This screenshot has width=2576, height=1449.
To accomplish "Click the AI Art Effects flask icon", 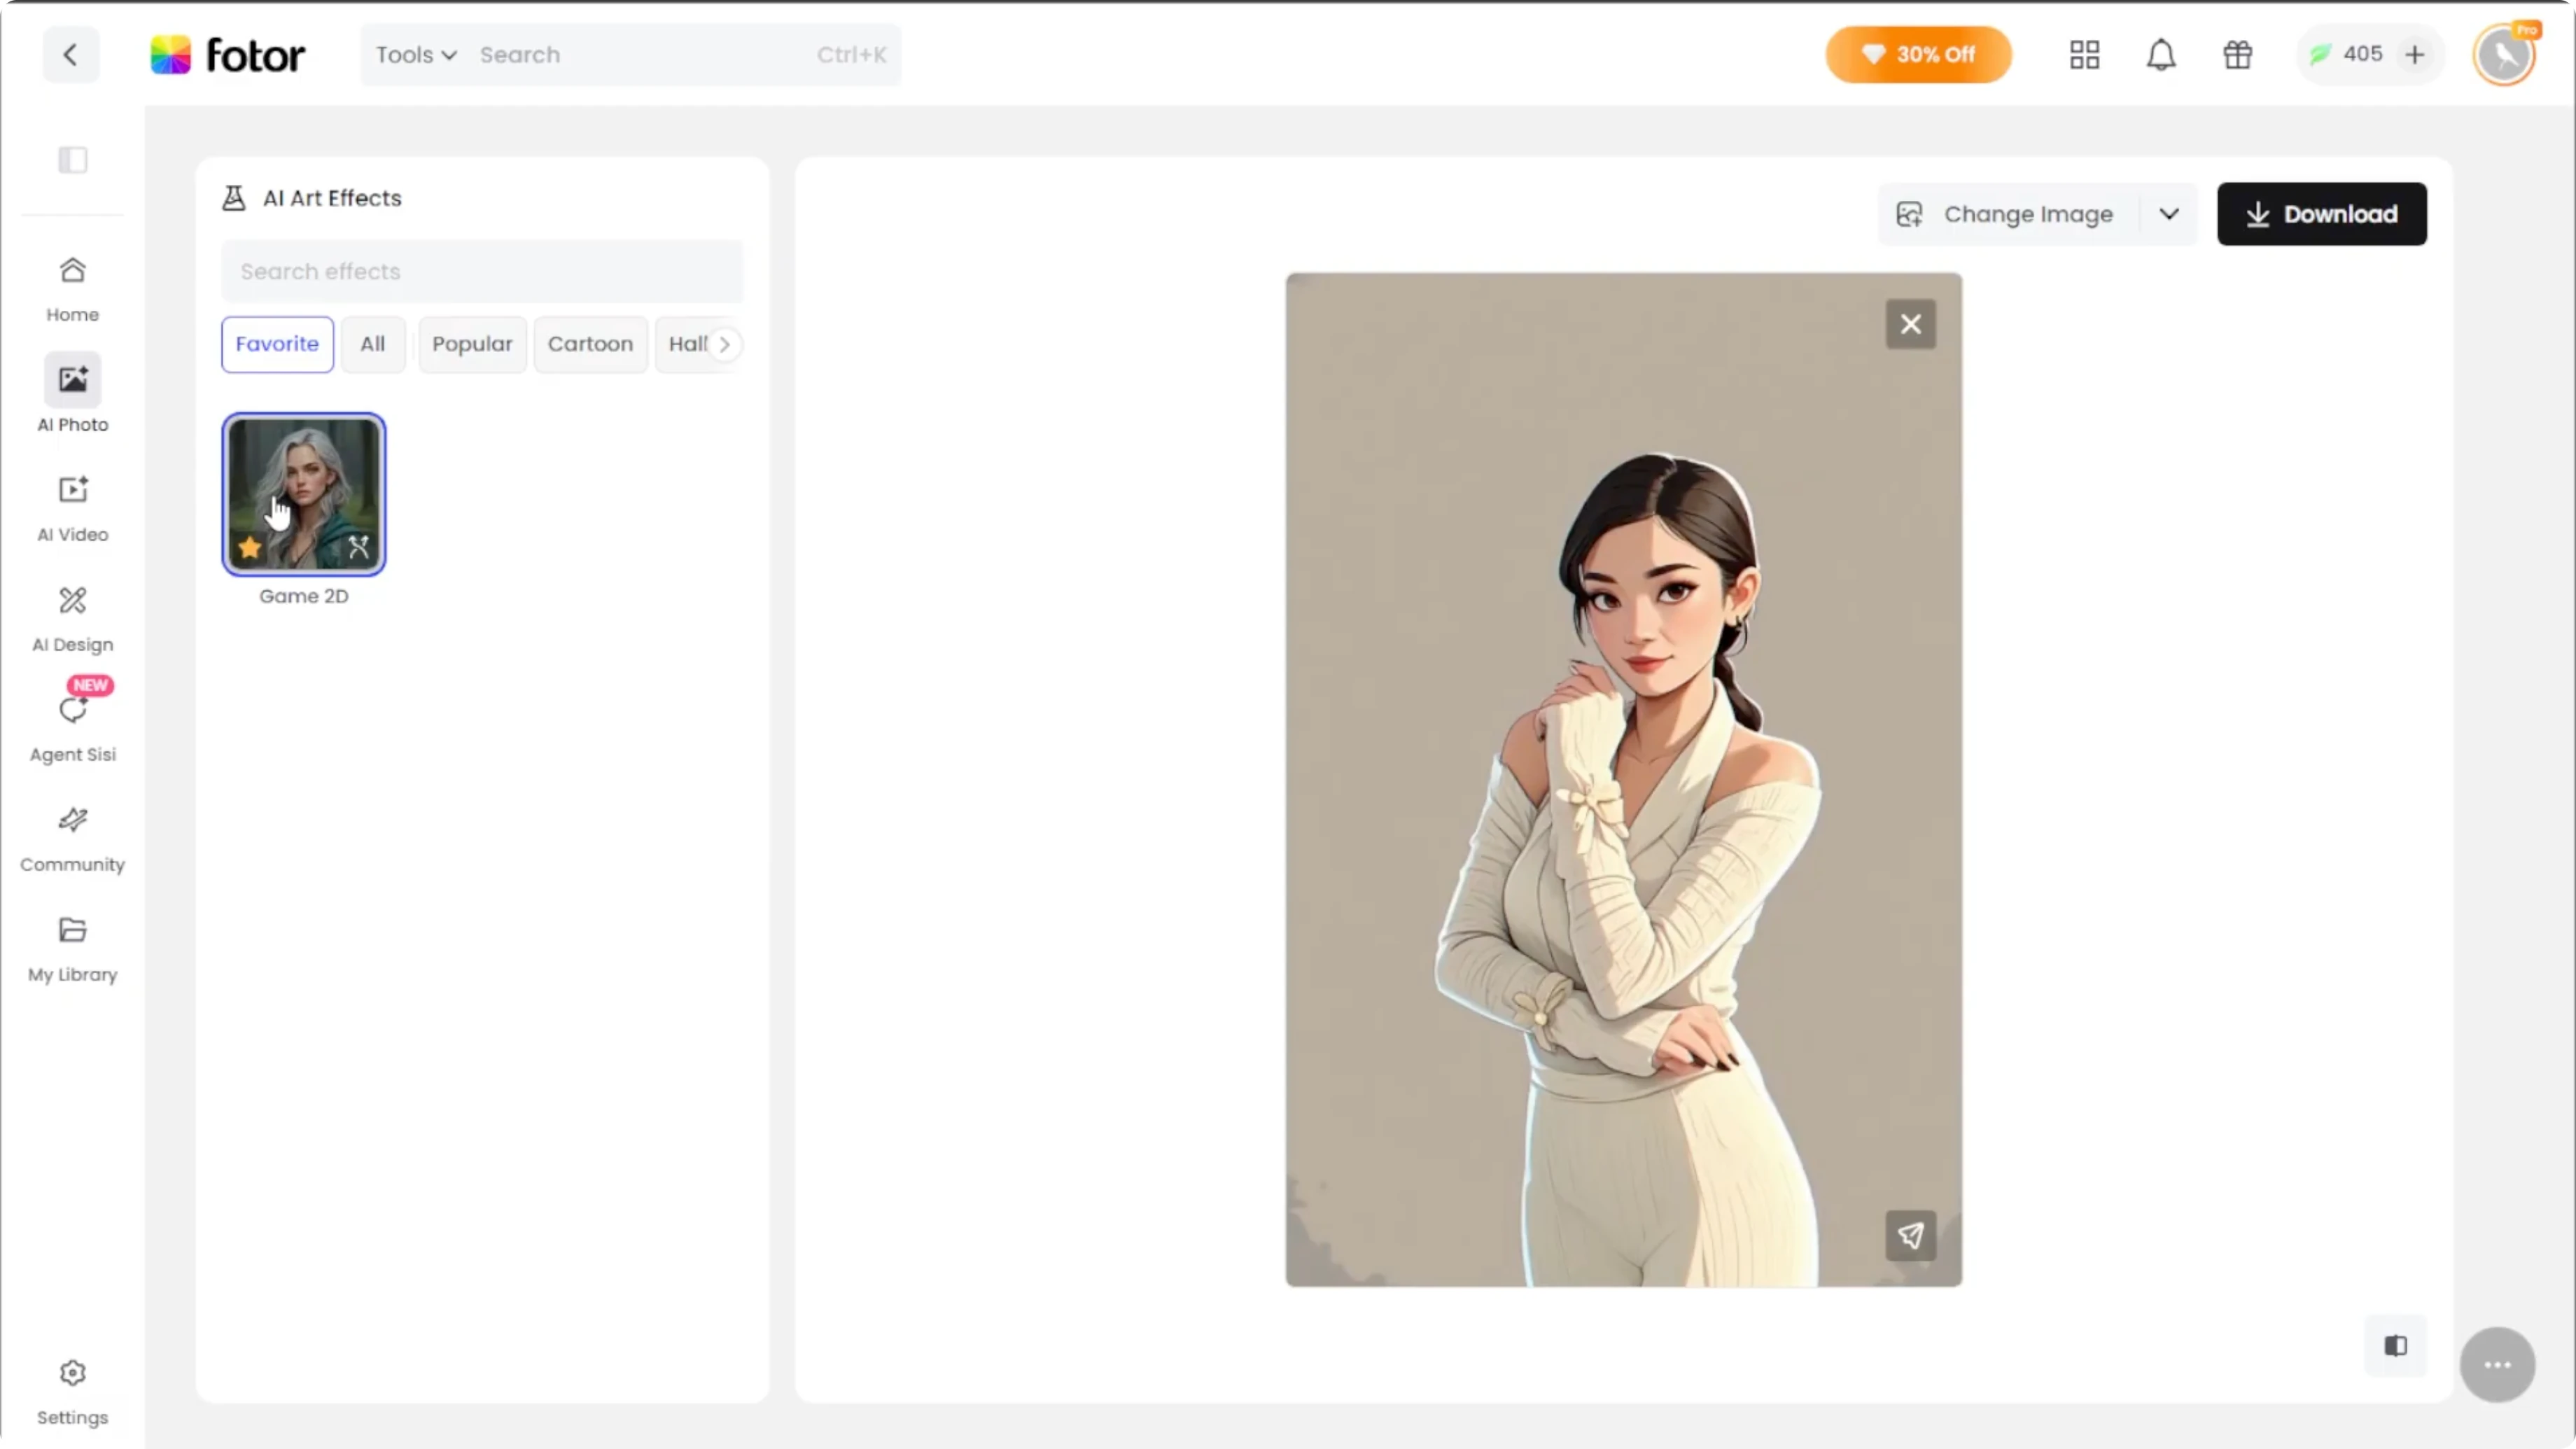I will click(234, 198).
